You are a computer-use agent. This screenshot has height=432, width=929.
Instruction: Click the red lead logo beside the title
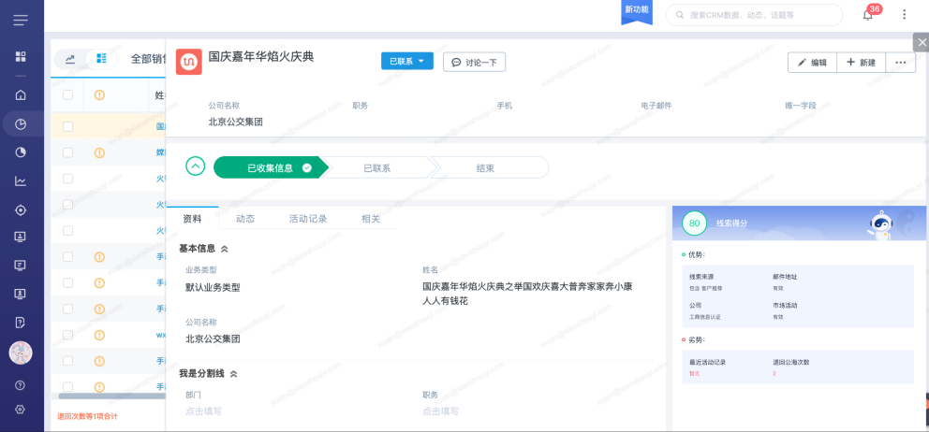189,62
